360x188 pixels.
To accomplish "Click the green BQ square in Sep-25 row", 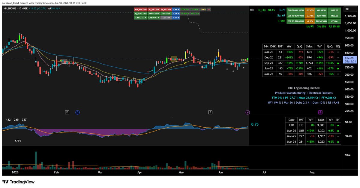I will [x=338, y=63].
